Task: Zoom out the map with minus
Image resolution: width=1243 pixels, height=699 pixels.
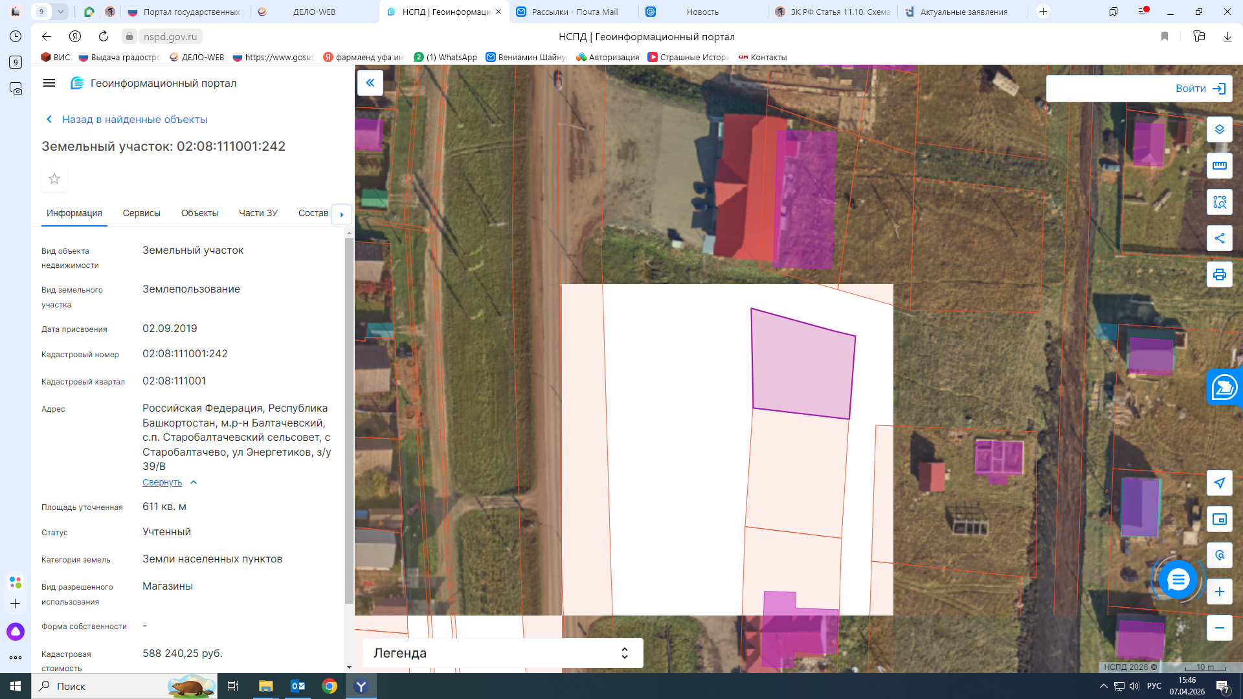Action: (x=1219, y=628)
